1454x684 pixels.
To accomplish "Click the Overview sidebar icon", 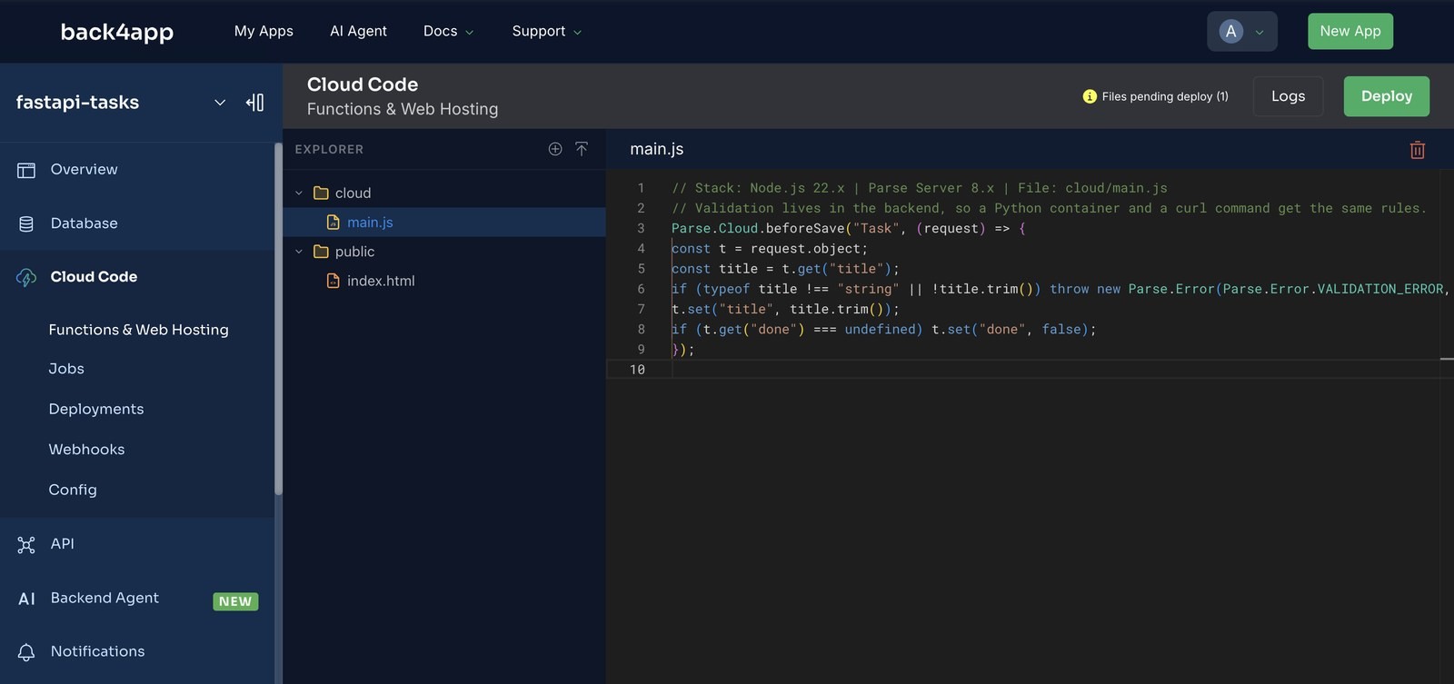I will [x=26, y=170].
